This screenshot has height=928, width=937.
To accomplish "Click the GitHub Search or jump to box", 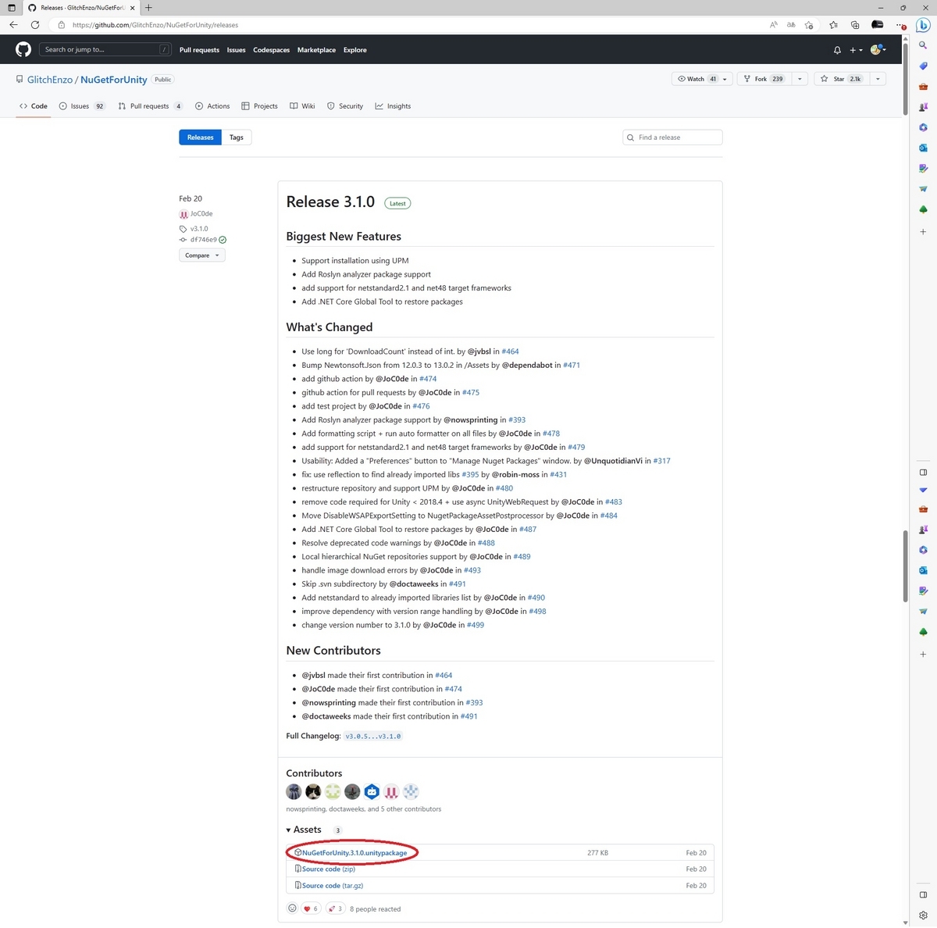I will coord(105,49).
